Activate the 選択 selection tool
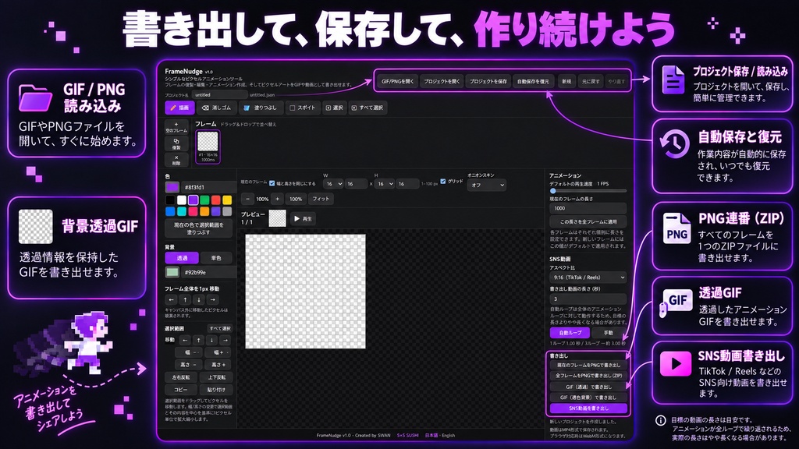The width and height of the screenshot is (799, 449). (x=334, y=108)
